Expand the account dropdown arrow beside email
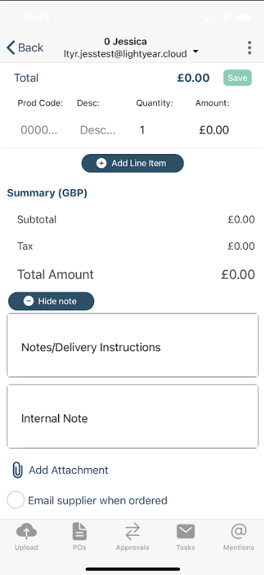Viewport: 264px width, 575px height. click(x=196, y=52)
